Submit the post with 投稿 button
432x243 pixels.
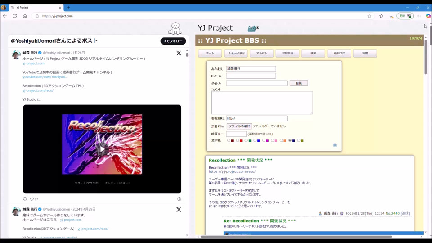(x=299, y=83)
